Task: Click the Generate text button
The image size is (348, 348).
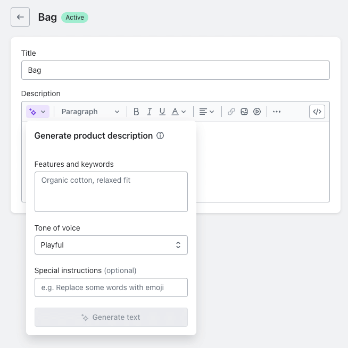Action: [x=111, y=317]
